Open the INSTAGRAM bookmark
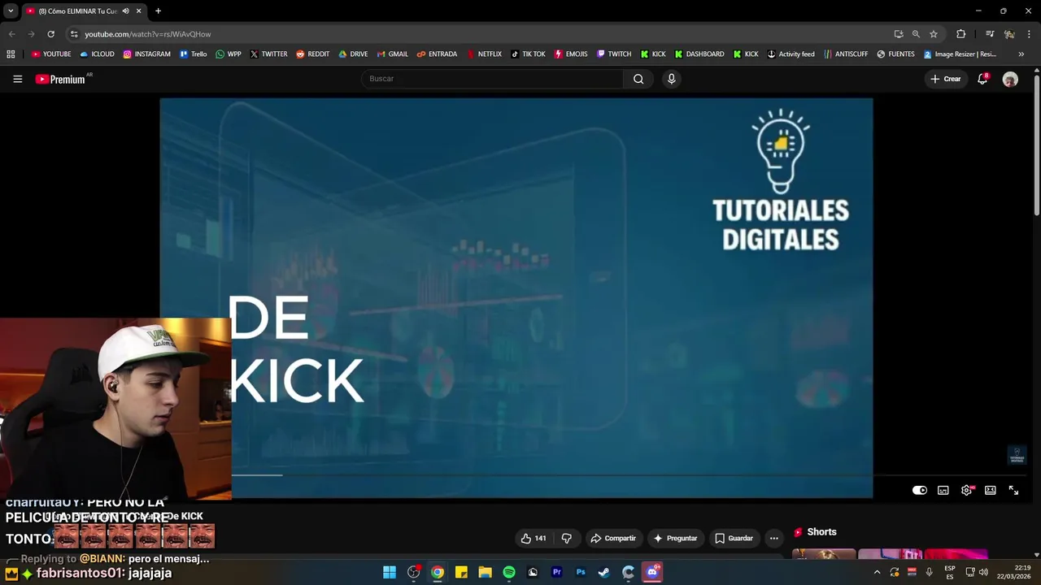 click(x=146, y=54)
